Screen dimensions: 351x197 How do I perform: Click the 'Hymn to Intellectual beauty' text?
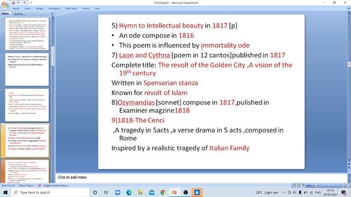[x=161, y=26]
